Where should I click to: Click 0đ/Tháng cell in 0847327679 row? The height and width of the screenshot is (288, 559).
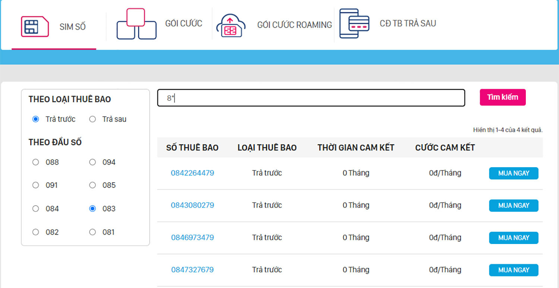[445, 270]
